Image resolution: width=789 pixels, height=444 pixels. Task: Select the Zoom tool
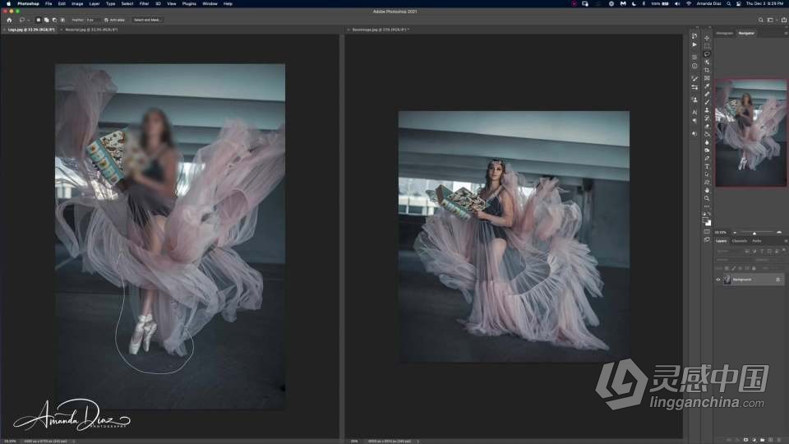tap(707, 198)
